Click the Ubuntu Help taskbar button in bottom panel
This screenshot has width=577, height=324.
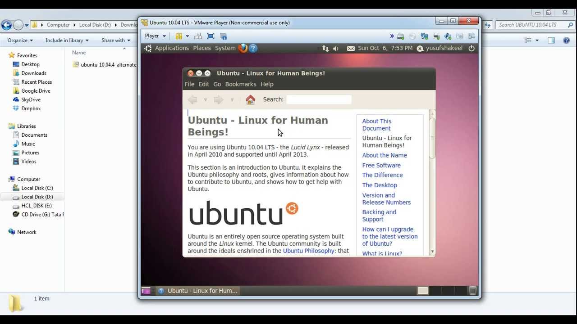pyautogui.click(x=197, y=291)
